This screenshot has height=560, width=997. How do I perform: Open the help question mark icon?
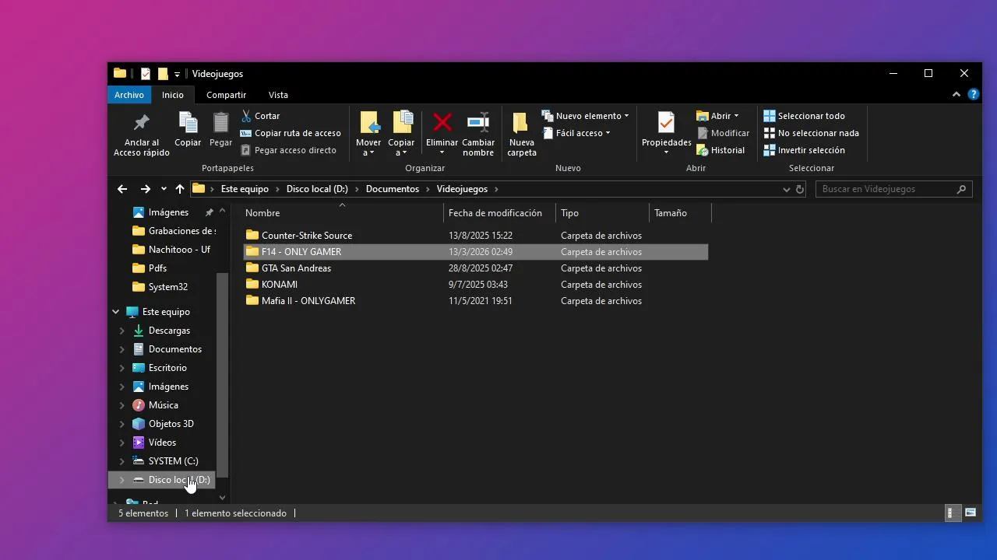click(x=974, y=94)
